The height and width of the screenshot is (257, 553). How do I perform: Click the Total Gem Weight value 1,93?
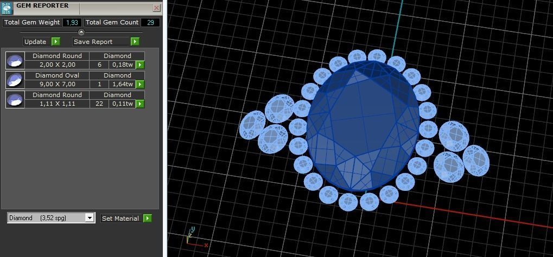point(72,23)
